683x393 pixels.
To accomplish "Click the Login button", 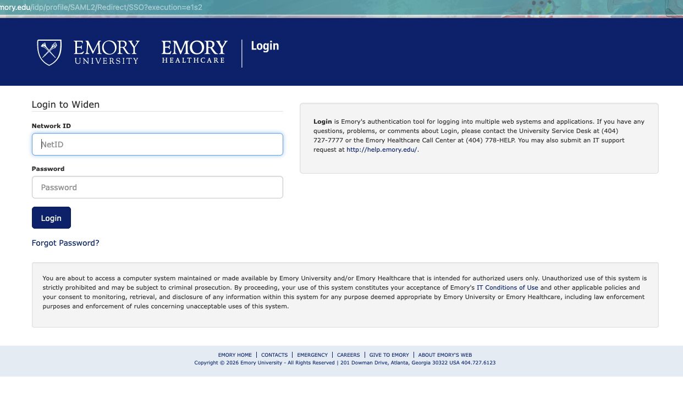I will [x=51, y=218].
